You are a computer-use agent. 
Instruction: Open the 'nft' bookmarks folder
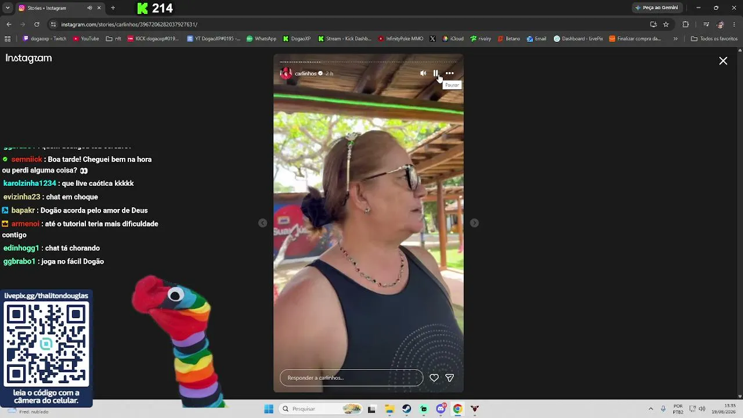(114, 39)
